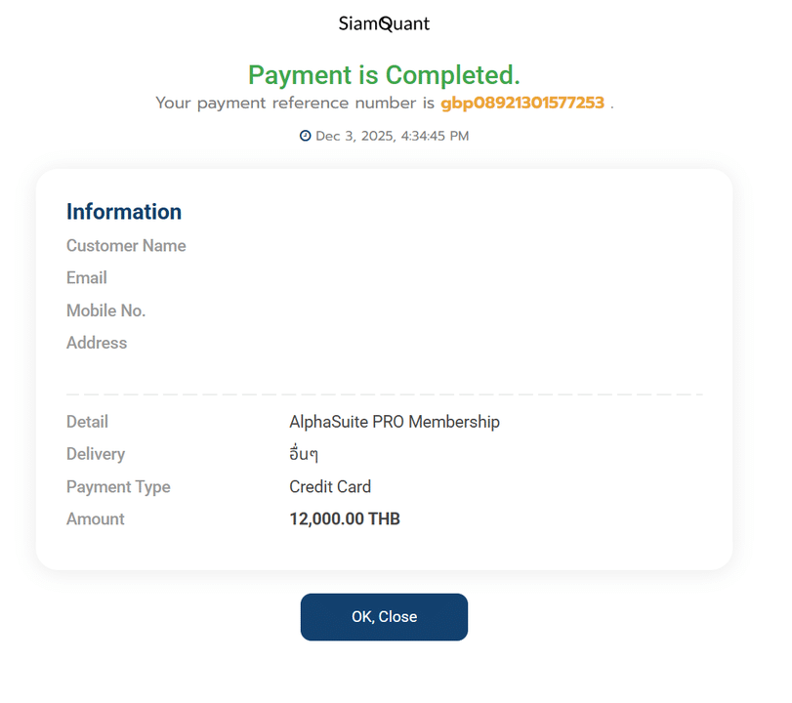Image resolution: width=792 pixels, height=703 pixels.
Task: Click the Detail row label
Action: click(x=87, y=422)
